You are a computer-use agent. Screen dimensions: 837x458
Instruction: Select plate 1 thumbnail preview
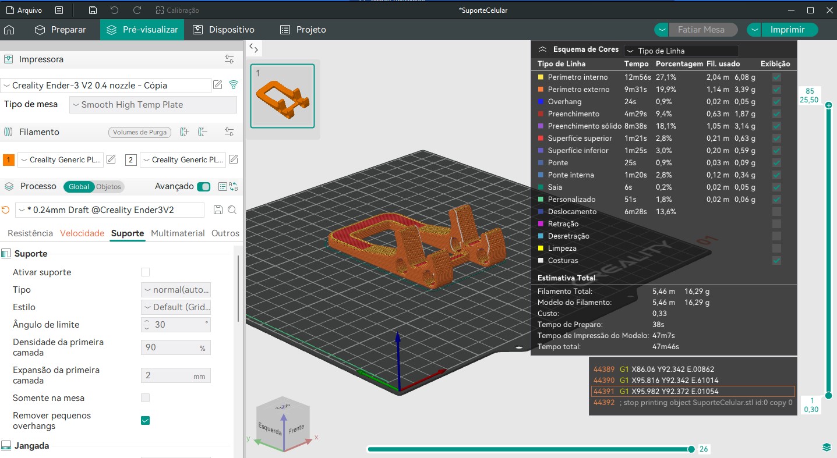coord(282,96)
